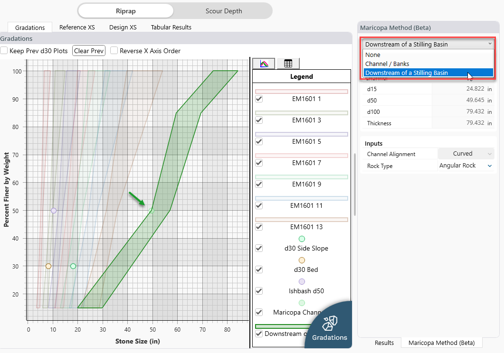The height and width of the screenshot is (353, 504).
Task: Enable Keep Prev d30 Plots checkbox
Action: pos(4,50)
